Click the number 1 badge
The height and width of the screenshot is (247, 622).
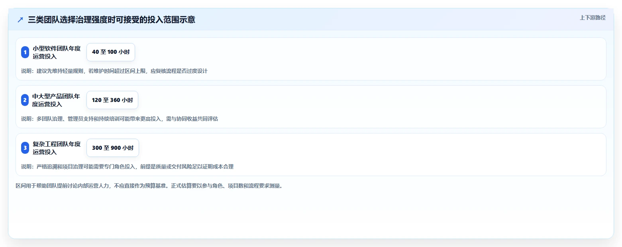click(x=25, y=52)
